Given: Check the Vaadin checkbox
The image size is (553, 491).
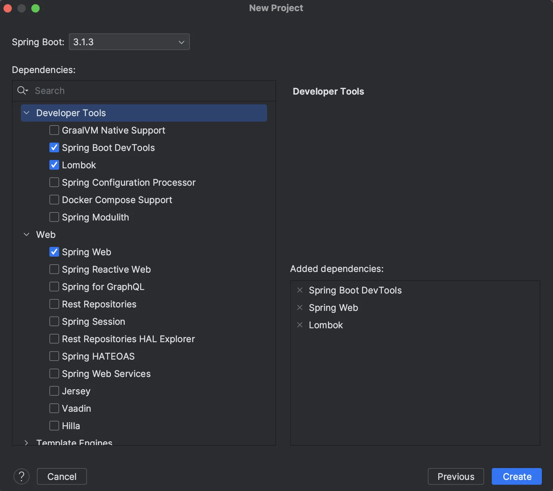Looking at the screenshot, I should [54, 408].
